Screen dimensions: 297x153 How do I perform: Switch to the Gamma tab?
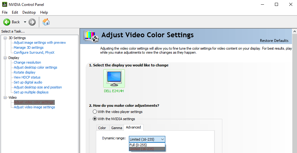pyautogui.click(x=116, y=128)
